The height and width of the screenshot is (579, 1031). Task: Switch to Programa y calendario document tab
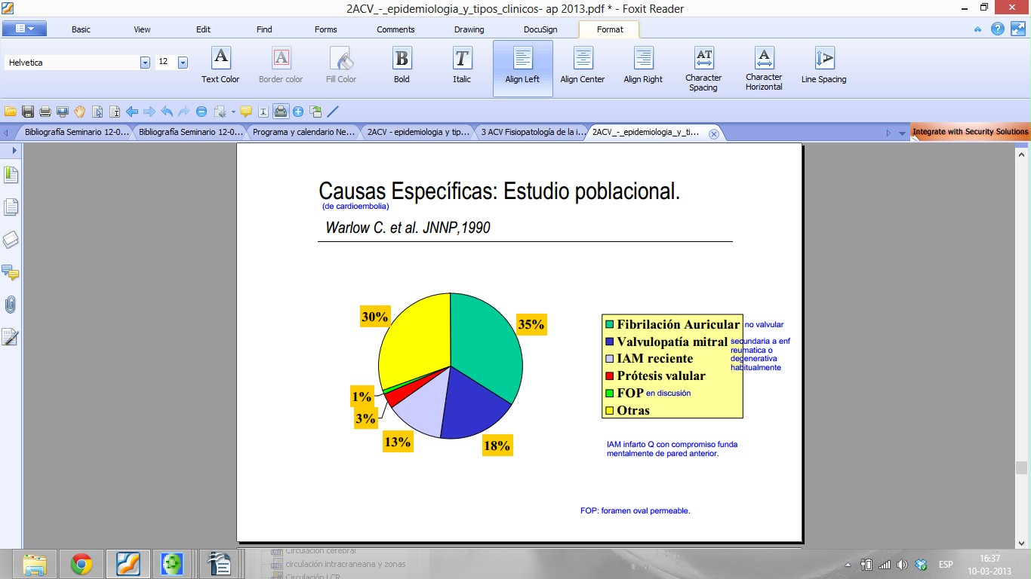[x=303, y=132]
